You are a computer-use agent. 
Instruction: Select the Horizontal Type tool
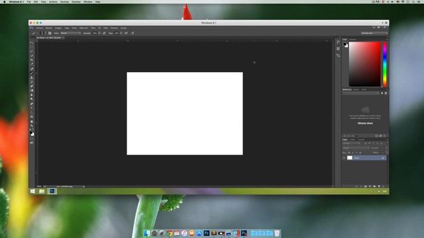click(32, 108)
